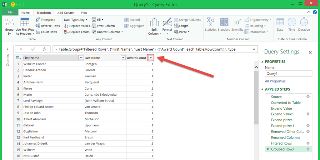Switch to the Add Column tab

pyautogui.click(x=66, y=13)
